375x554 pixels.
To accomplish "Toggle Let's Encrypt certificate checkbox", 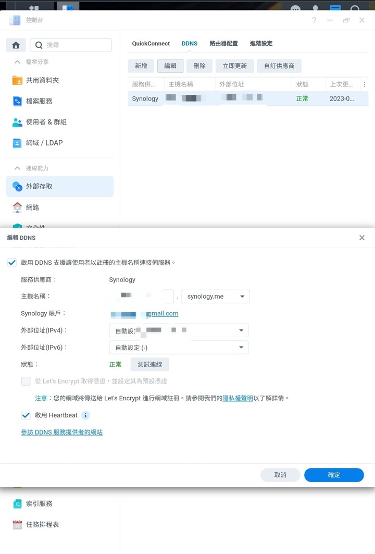I will [x=26, y=381].
